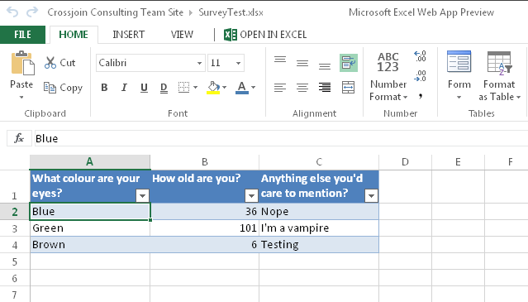Click Merge and Center icon
This screenshot has width=528, height=302.
(348, 88)
